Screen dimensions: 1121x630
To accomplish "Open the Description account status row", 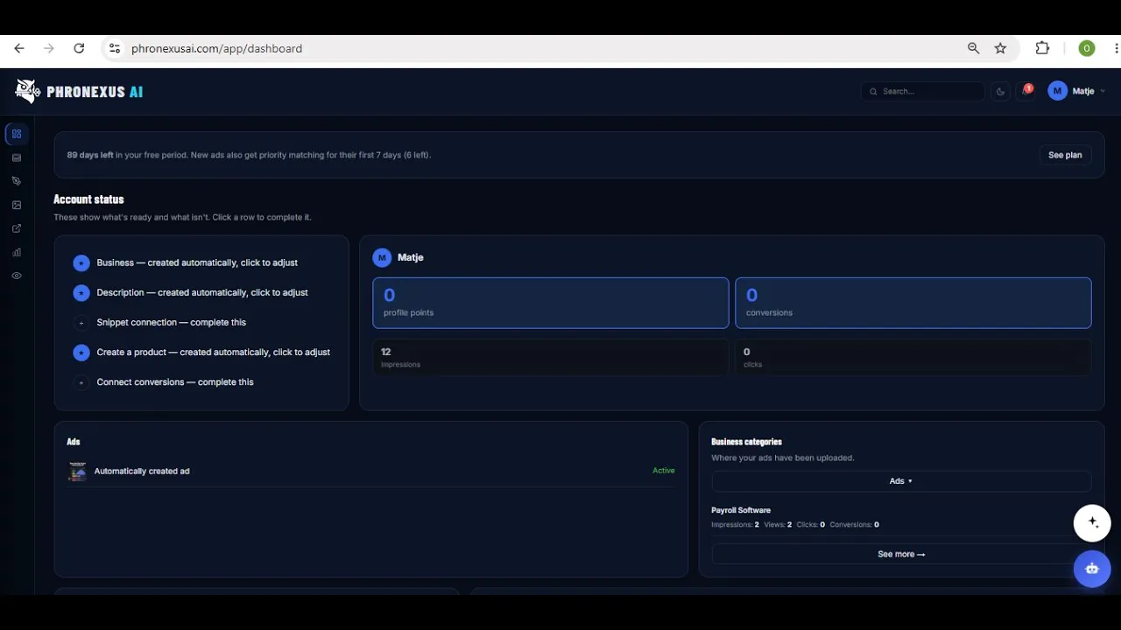I will [x=201, y=292].
